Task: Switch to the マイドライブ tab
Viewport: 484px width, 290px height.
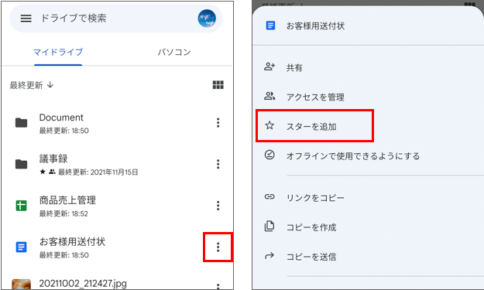Action: pos(58,52)
